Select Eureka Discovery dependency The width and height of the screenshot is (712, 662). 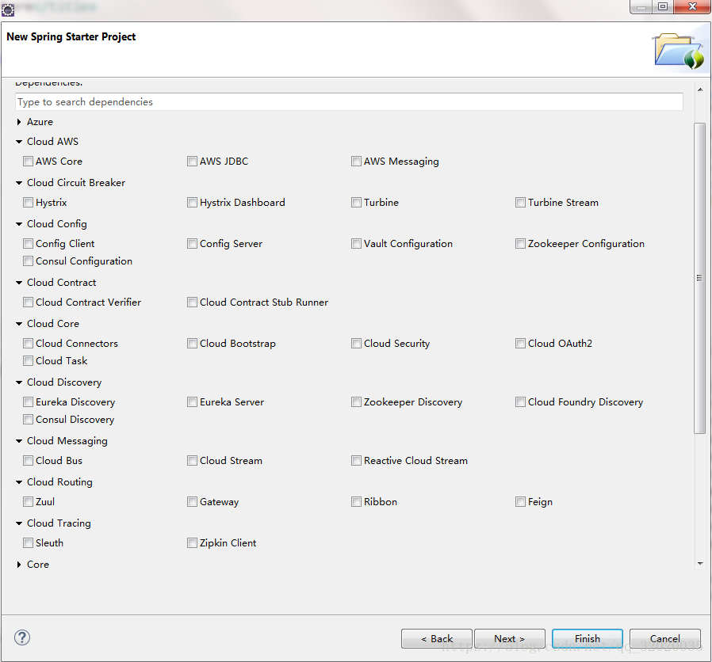pos(29,401)
